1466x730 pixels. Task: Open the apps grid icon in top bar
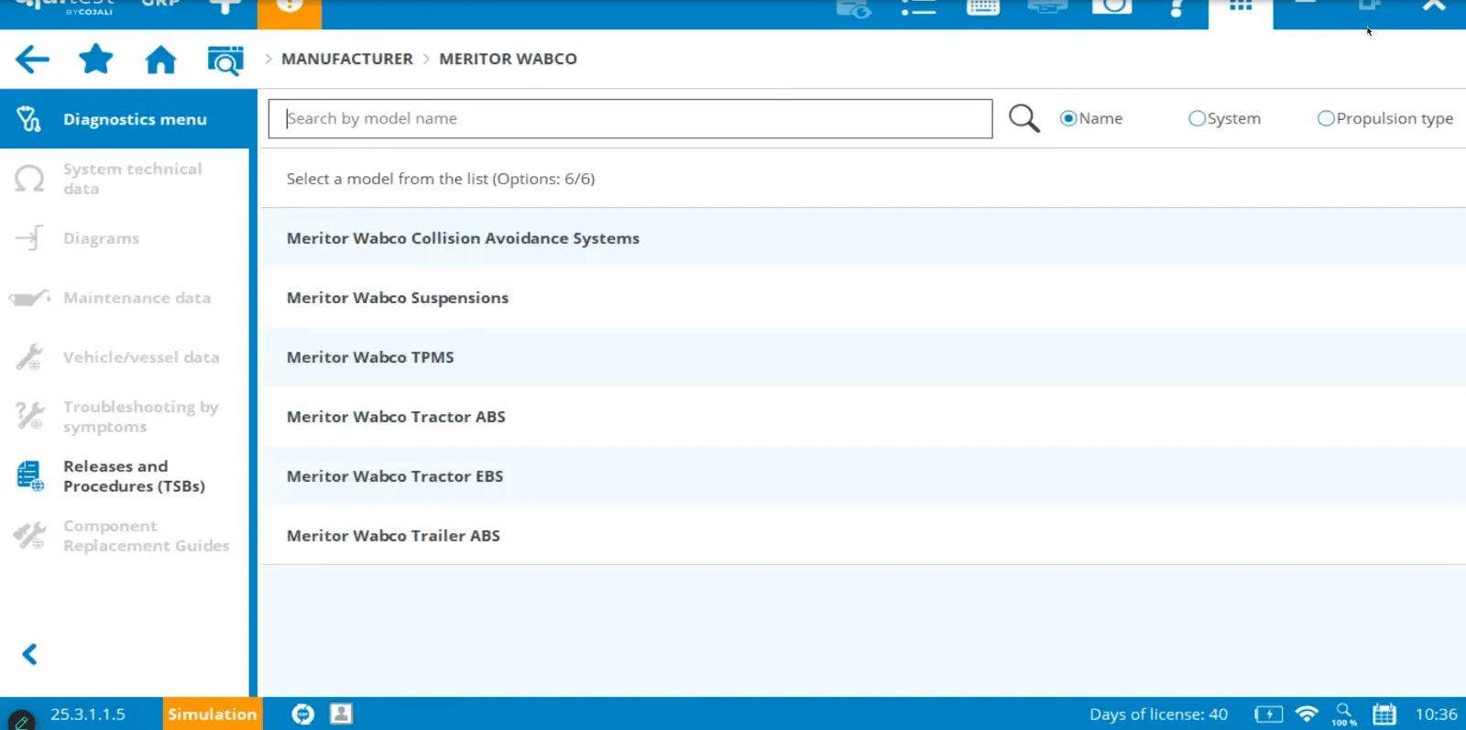(x=1241, y=7)
